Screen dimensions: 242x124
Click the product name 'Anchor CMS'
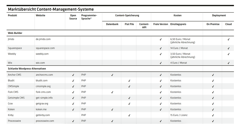coord(15,75)
